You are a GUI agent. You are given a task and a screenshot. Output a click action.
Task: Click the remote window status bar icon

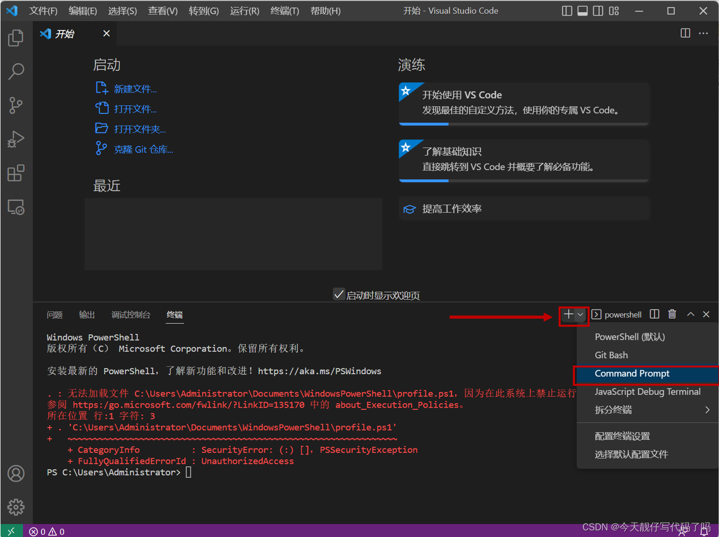pyautogui.click(x=11, y=531)
